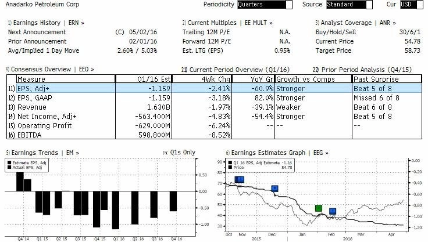428x242 pixels.
Task: Open Analyst Coverage ANR link
Action: 355,23
